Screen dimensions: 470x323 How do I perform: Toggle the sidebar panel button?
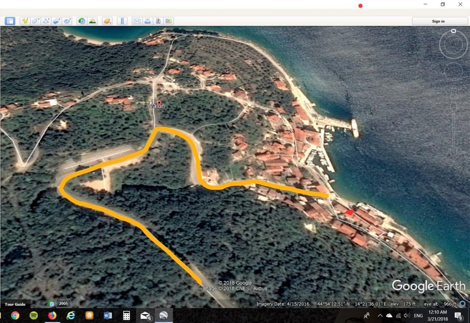[10, 21]
